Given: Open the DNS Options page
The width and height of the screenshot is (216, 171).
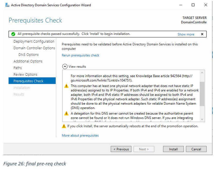Looking at the screenshot, I should (28, 55).
